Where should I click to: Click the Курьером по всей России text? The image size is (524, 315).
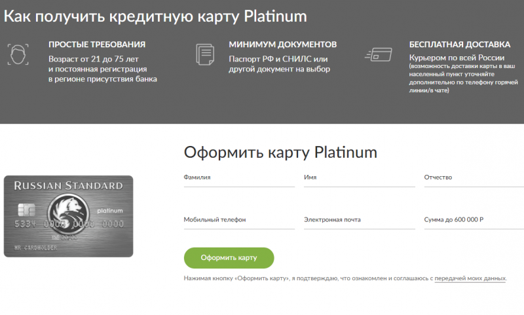click(457, 58)
